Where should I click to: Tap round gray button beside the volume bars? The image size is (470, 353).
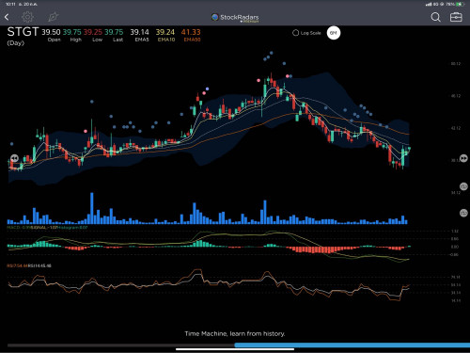[463, 213]
